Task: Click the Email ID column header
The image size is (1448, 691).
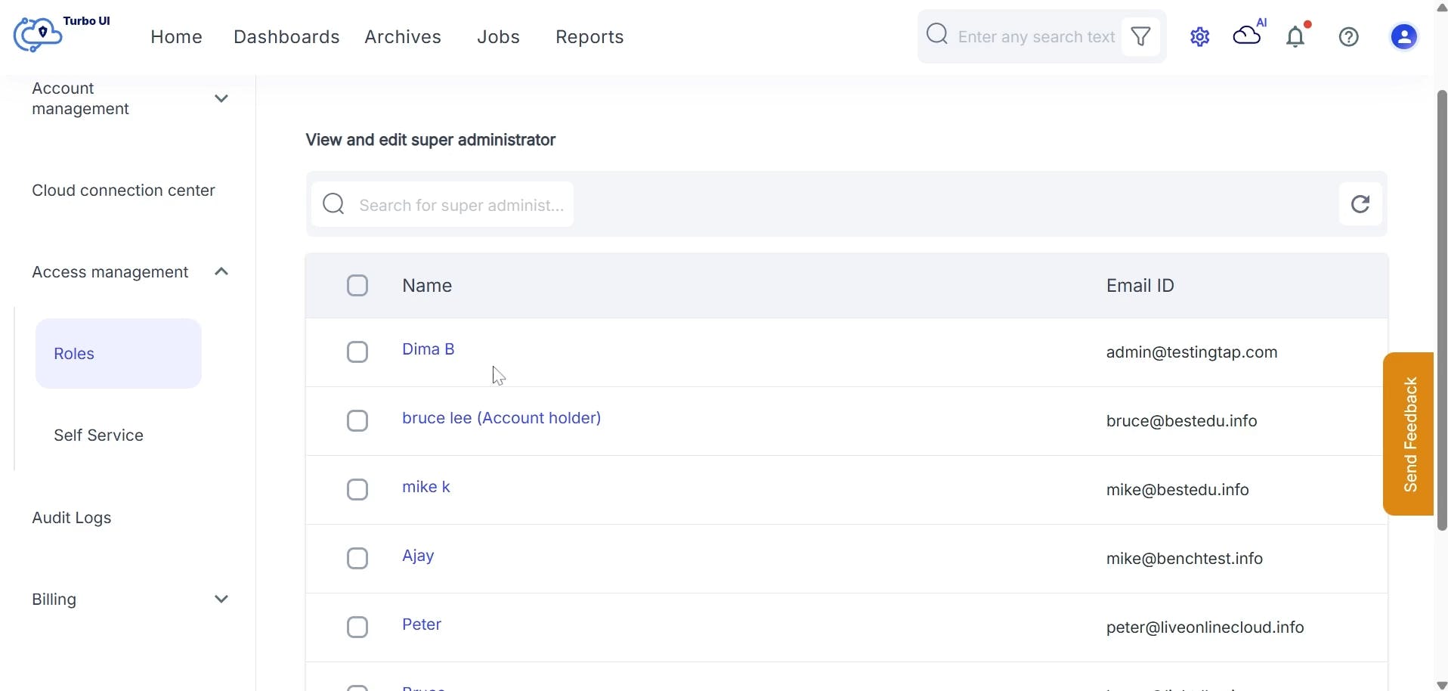Action: [x=1140, y=285]
